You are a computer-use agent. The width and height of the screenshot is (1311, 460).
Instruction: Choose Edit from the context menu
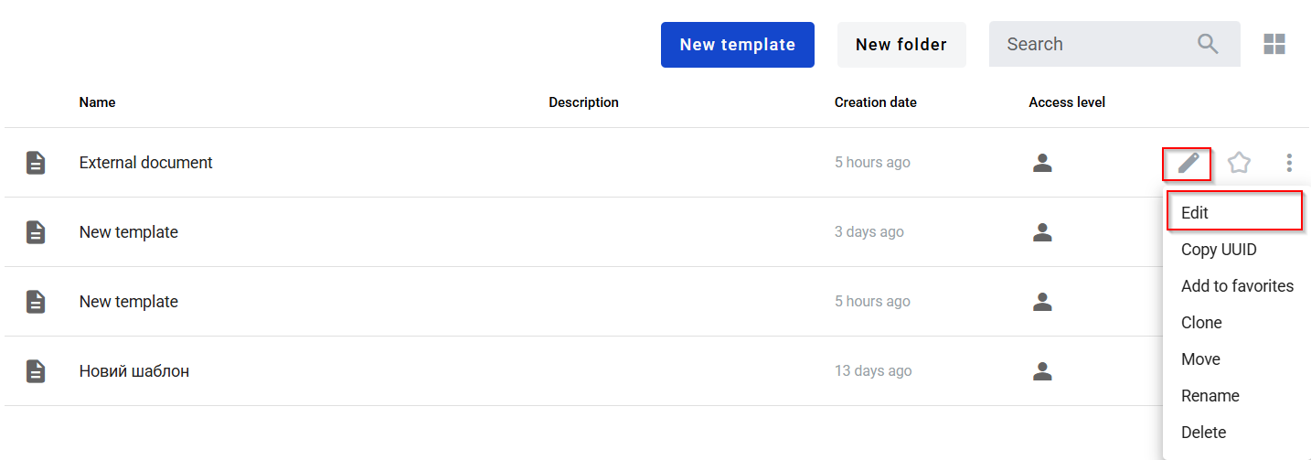(1195, 212)
